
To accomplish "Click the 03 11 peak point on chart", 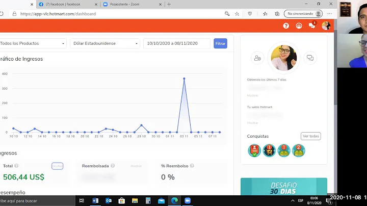I will 184,79.
